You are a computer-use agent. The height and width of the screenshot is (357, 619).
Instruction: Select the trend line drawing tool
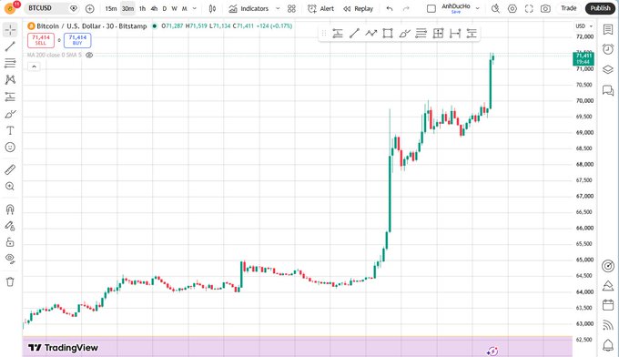pyautogui.click(x=10, y=46)
